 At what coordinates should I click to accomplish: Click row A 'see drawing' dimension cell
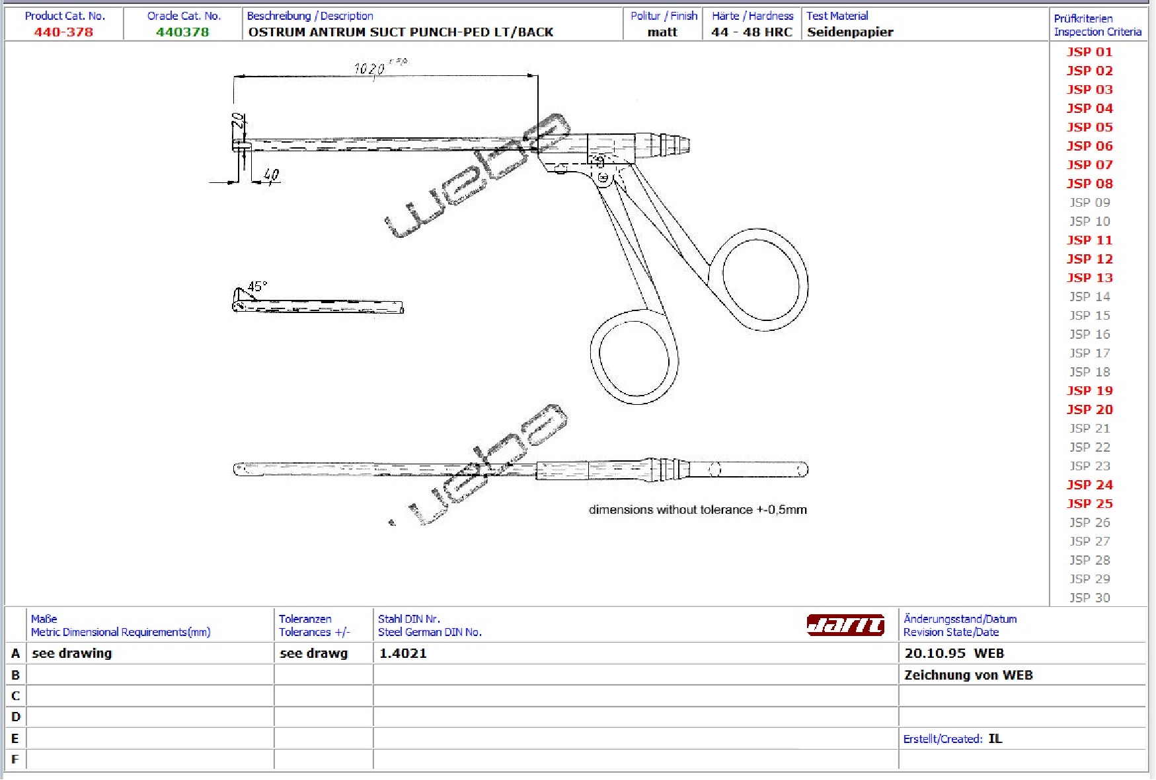point(72,653)
